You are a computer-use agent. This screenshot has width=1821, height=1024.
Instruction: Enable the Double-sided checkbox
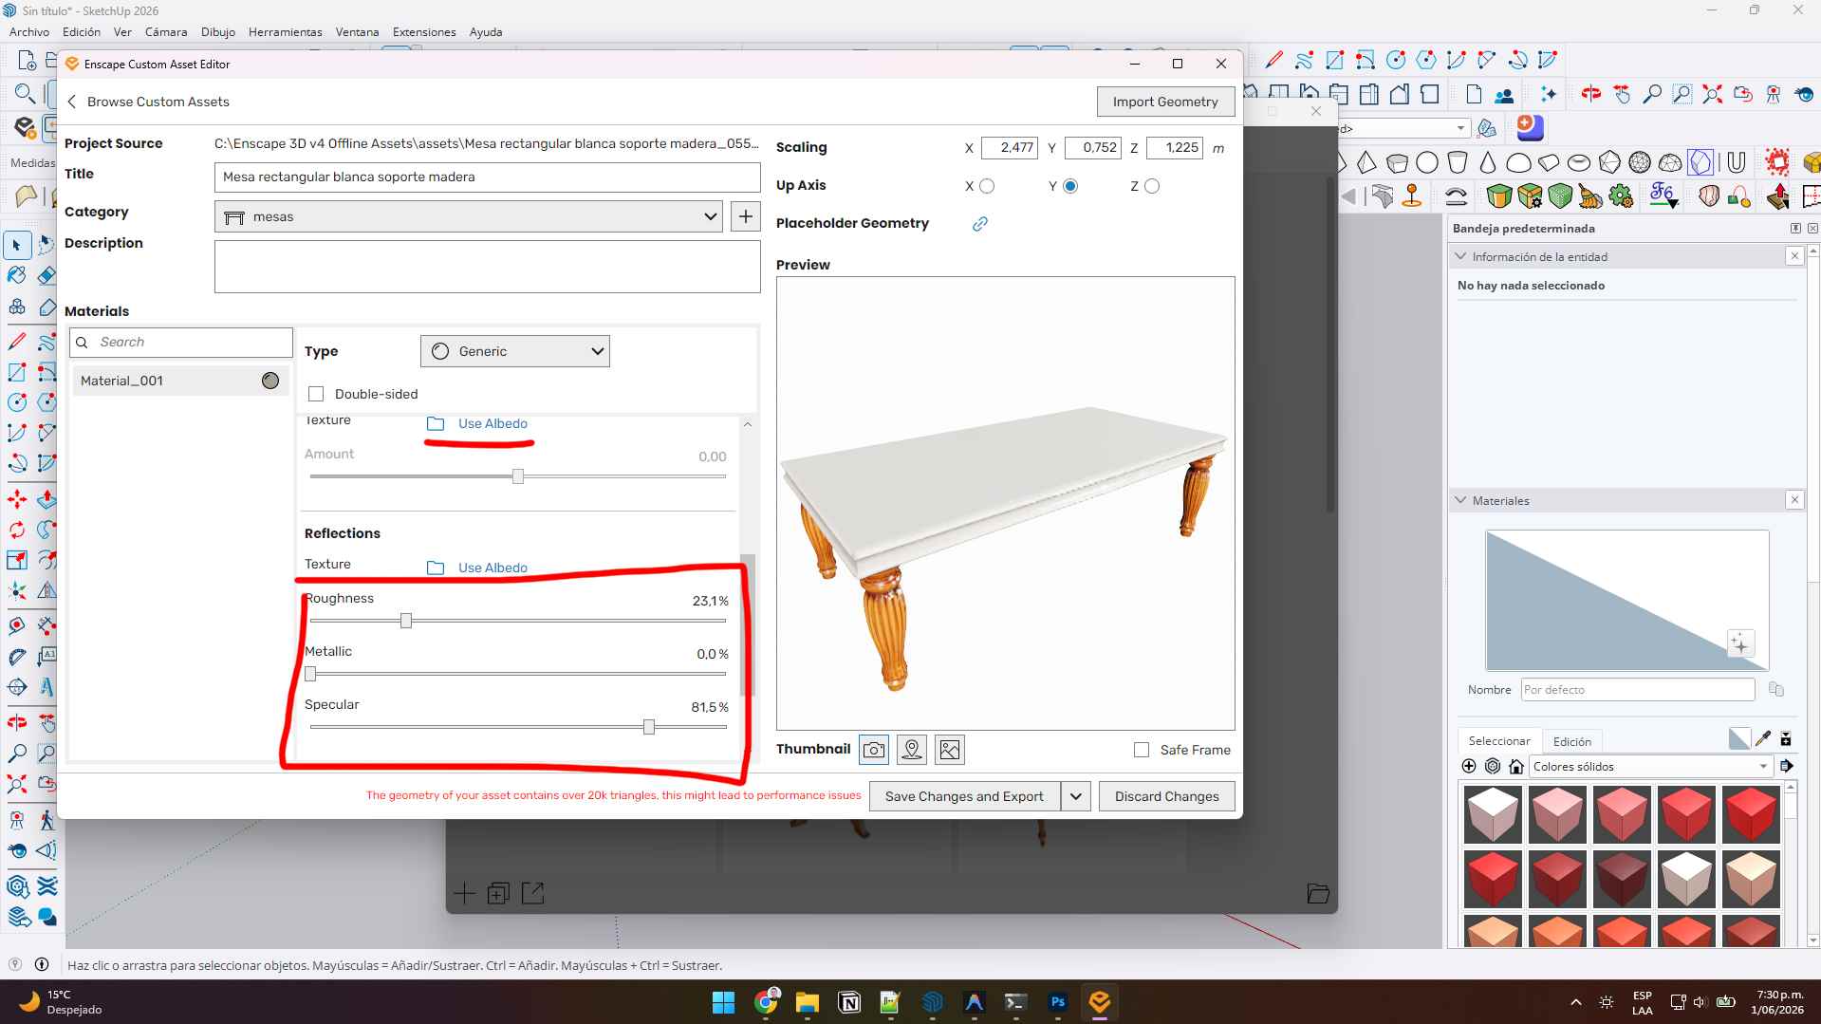click(316, 394)
